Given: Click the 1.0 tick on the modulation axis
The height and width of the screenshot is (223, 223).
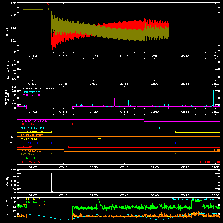Looking at the screenshot, I should pyautogui.click(x=14, y=87).
